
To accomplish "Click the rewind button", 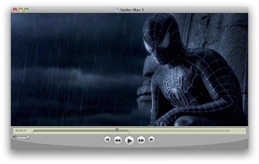I will click(x=118, y=140).
